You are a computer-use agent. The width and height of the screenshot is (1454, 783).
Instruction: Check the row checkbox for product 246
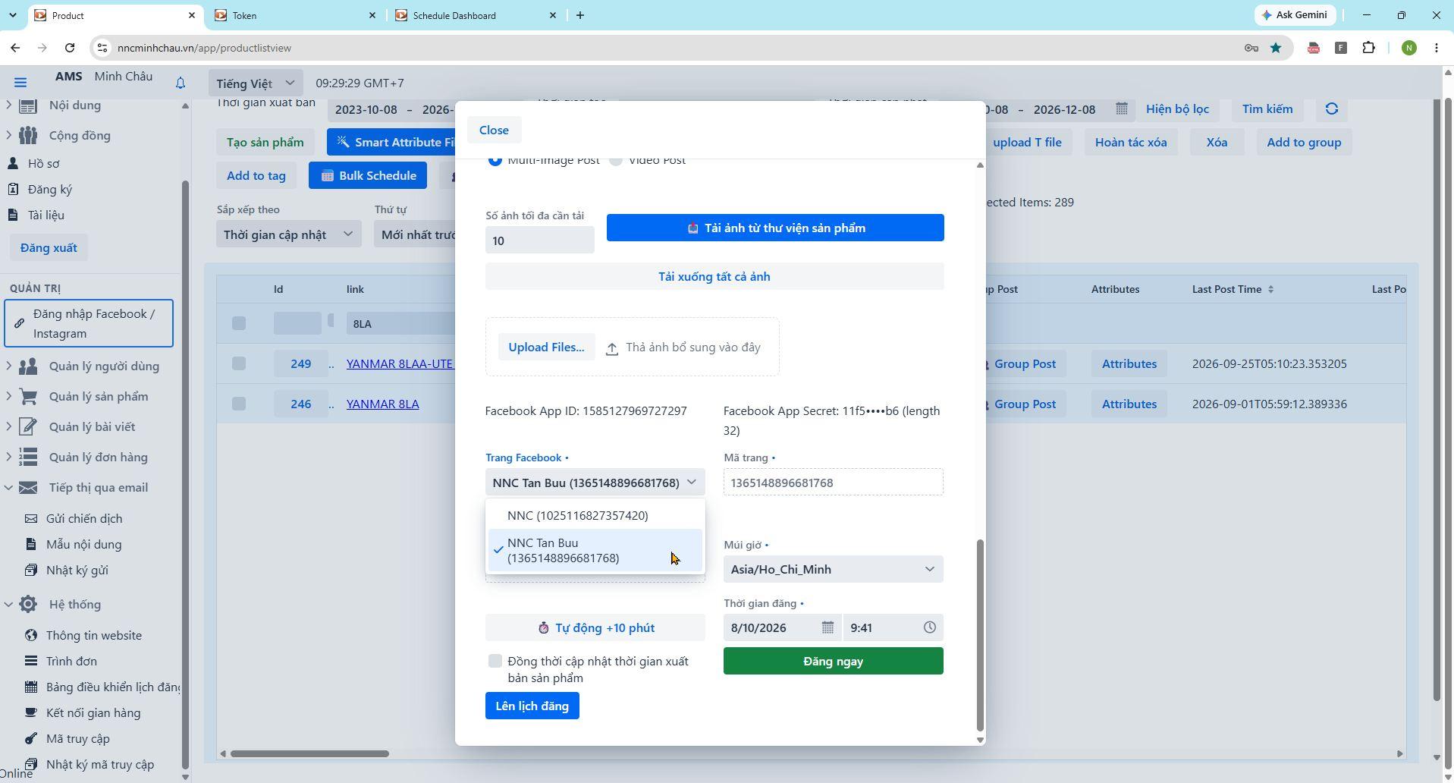coord(239,404)
